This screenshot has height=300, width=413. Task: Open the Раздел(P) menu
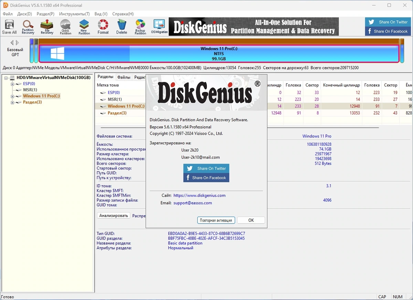click(45, 14)
